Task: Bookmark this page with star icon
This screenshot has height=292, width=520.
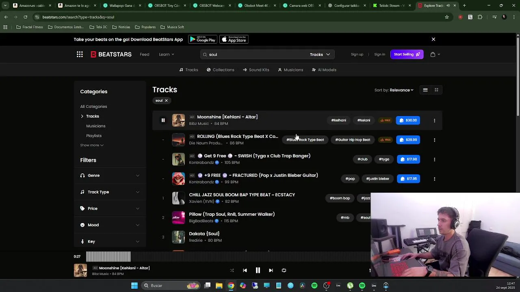Action: 447,17
